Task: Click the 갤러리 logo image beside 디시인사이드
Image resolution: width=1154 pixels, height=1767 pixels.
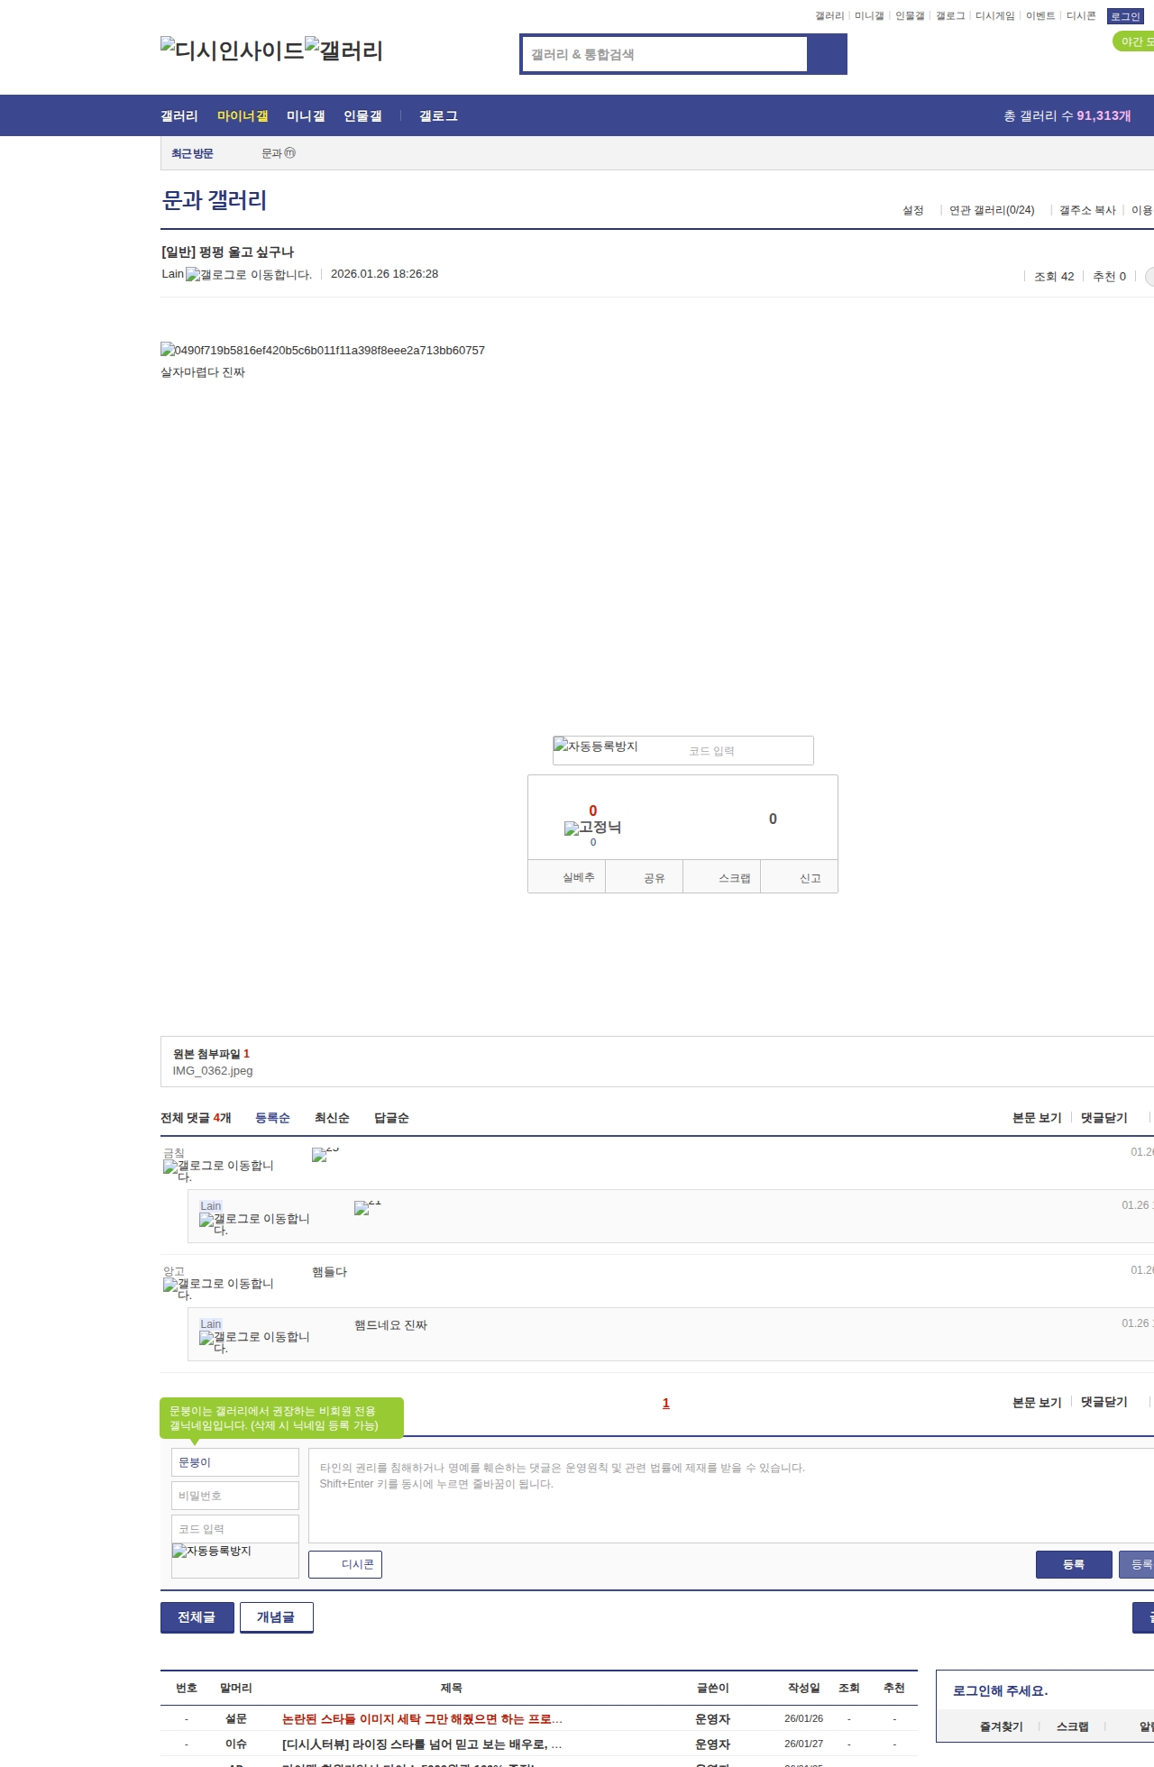Action: (x=343, y=50)
